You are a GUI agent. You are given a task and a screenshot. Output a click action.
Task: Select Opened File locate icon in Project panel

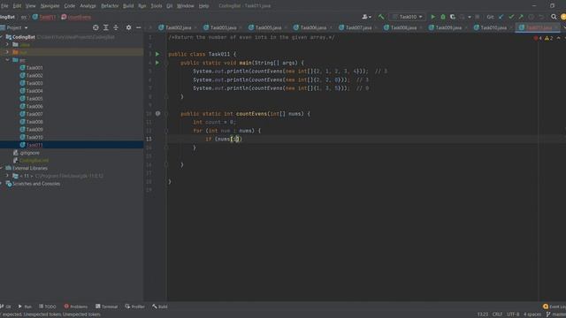click(x=96, y=27)
